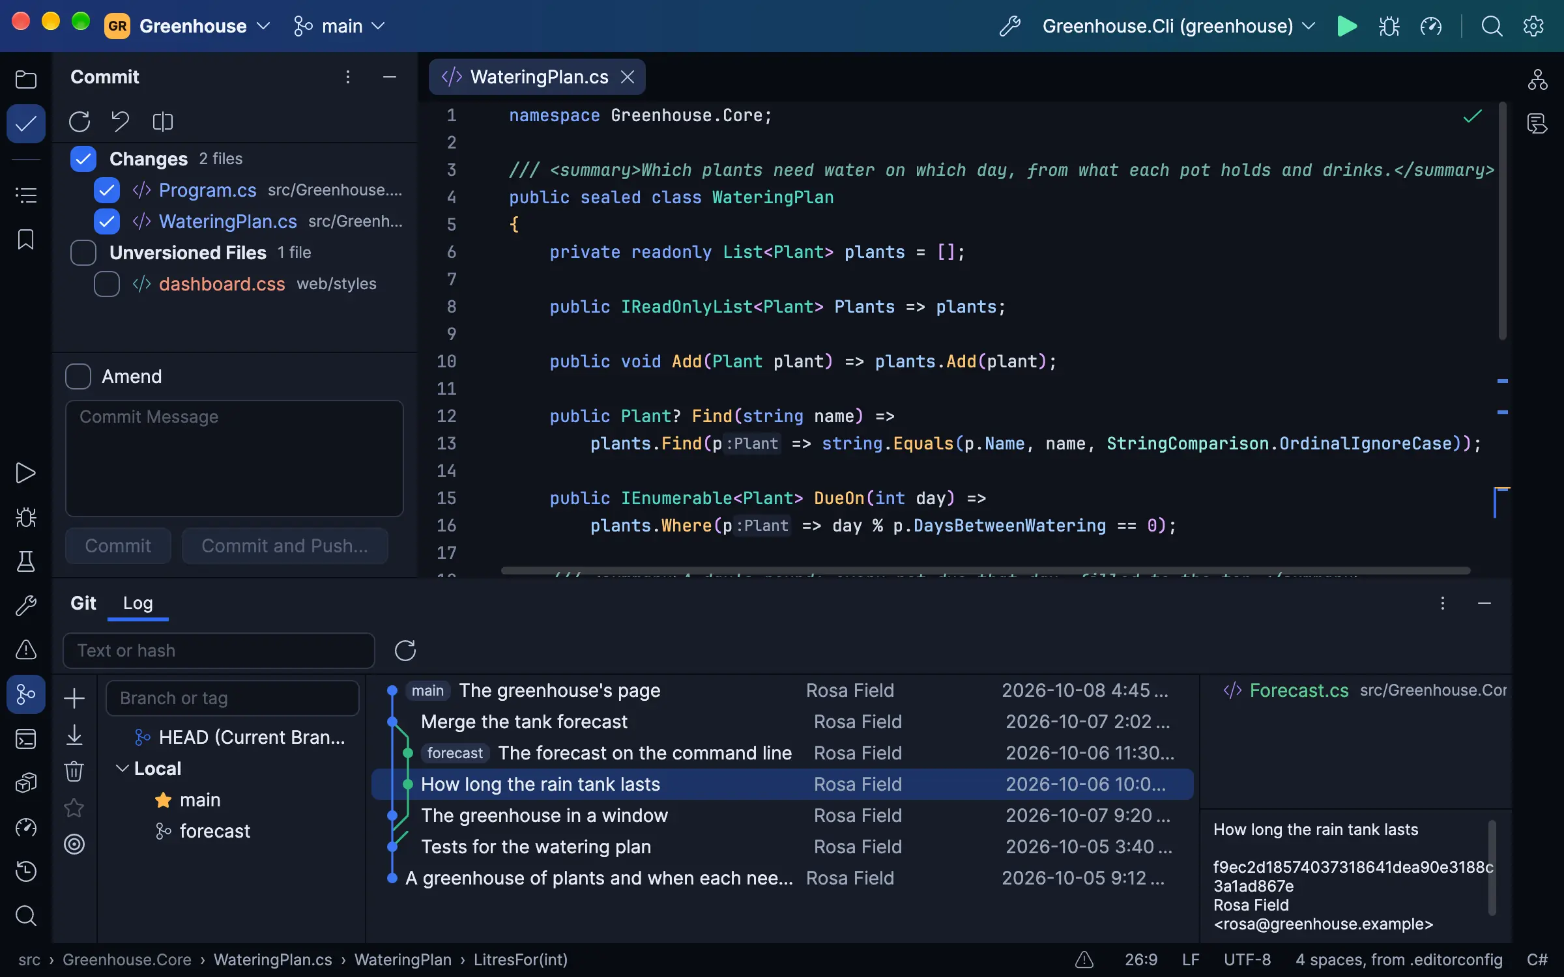Open the profiler gauge icon in title bar

[x=1431, y=26]
